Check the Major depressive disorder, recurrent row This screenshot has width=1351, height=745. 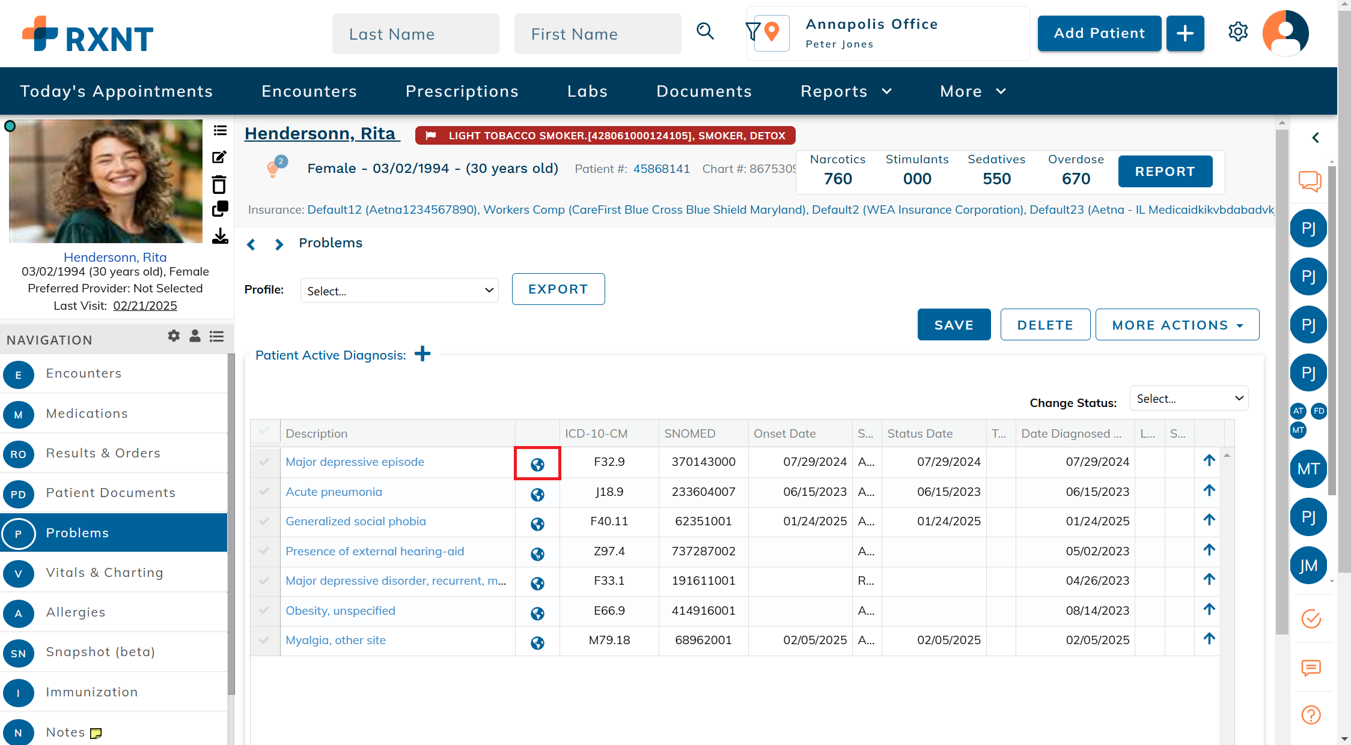264,581
